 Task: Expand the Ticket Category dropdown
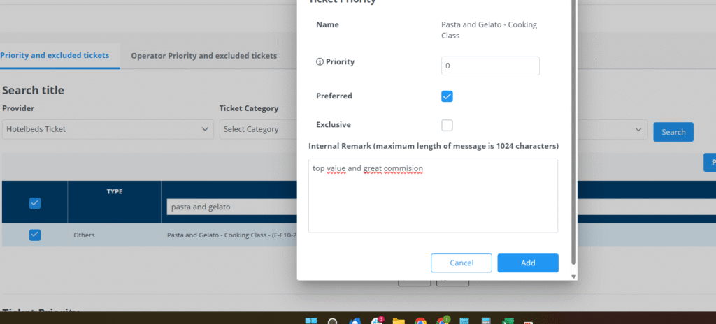tap(256, 129)
